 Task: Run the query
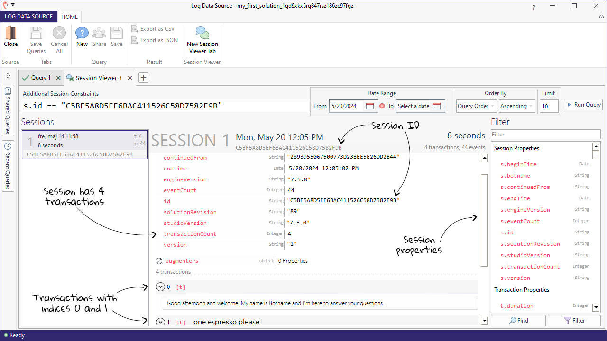583,105
